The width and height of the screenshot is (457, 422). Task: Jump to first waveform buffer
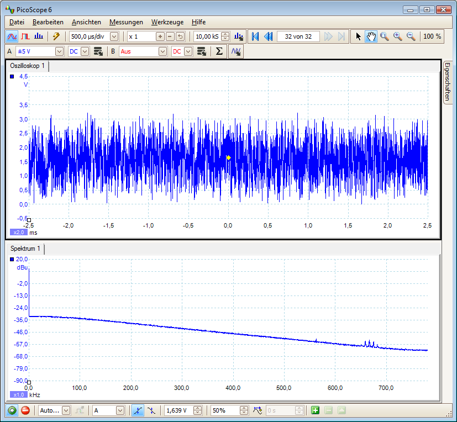[x=255, y=36]
